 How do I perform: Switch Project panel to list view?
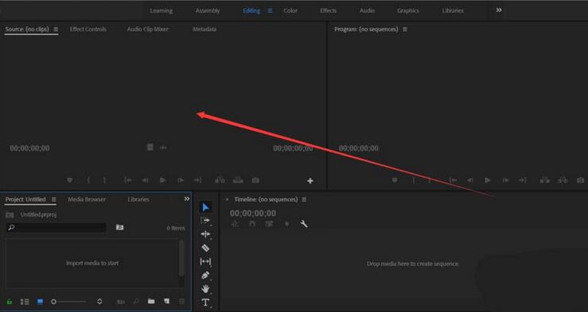click(x=25, y=302)
